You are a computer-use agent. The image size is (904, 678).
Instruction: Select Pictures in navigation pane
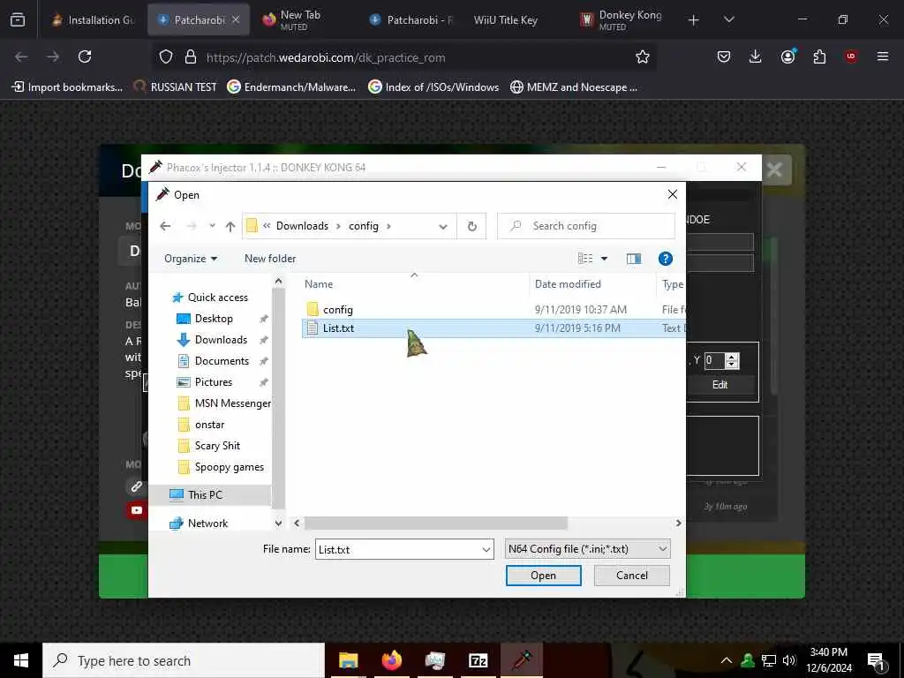click(x=214, y=382)
